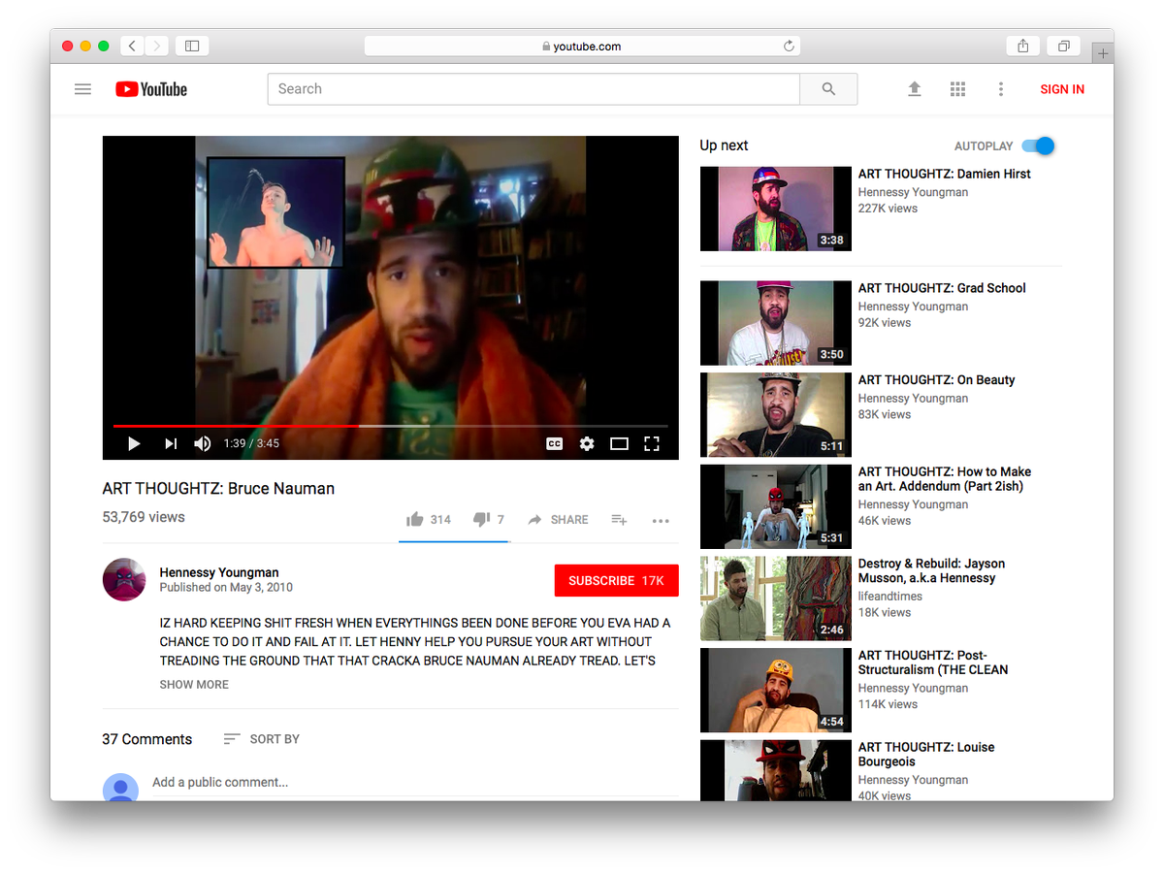Open the Damien Hirst video thumbnail

(x=776, y=209)
